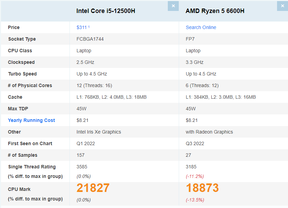
Task: Select Intel $8.21 running cost
Action: (x=83, y=121)
